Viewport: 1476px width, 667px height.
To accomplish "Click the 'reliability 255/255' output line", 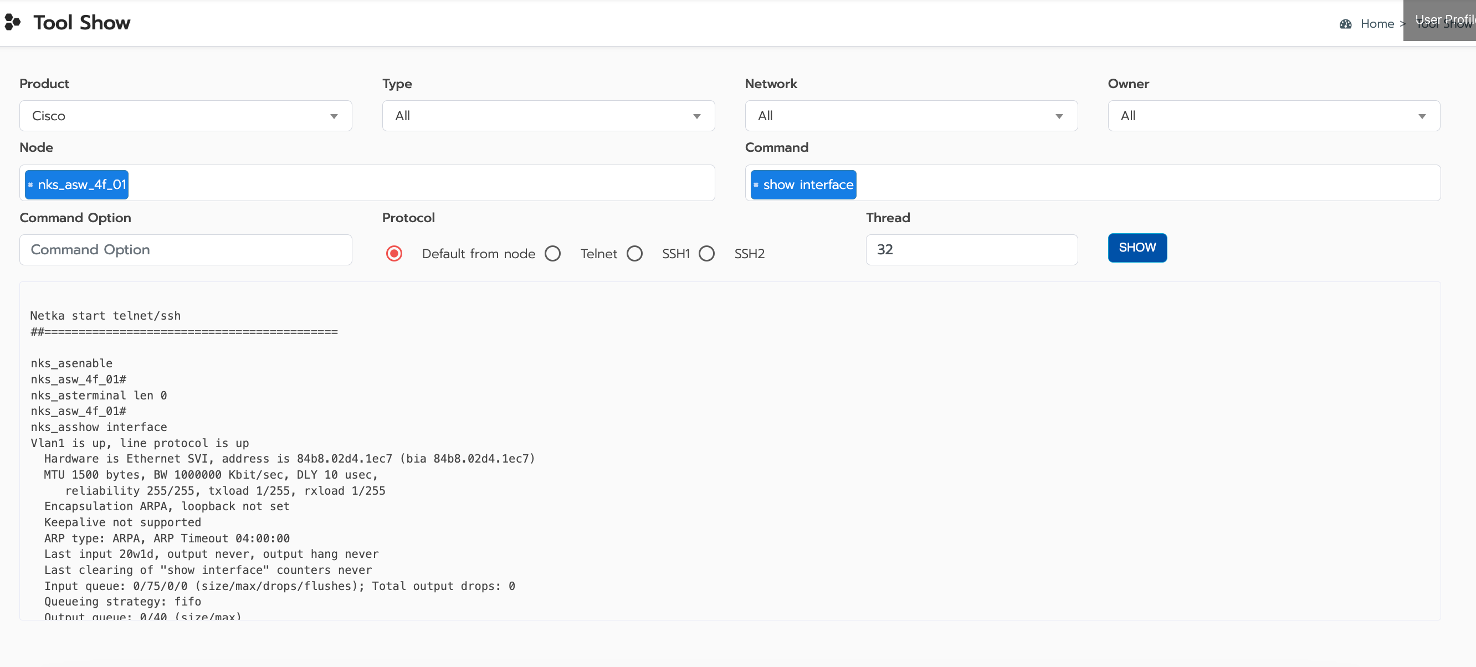I will pyautogui.click(x=225, y=490).
